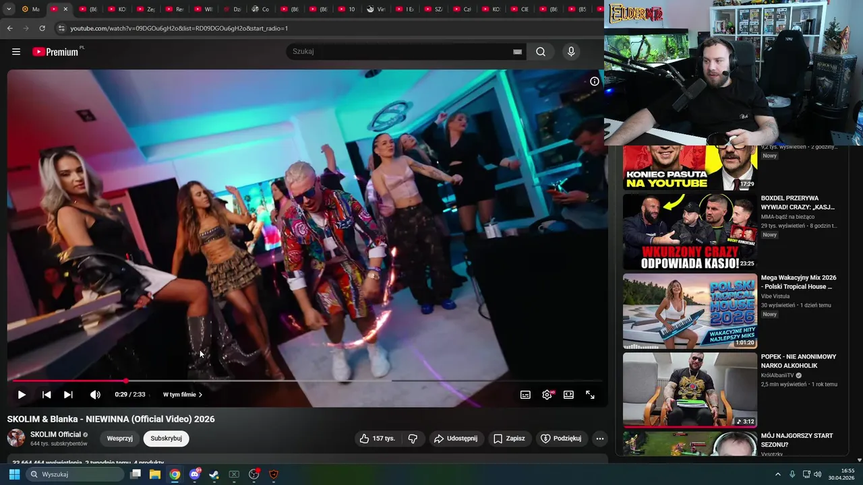Show hidden system tray icons chevron
Screen dimensions: 863x485
778,474
